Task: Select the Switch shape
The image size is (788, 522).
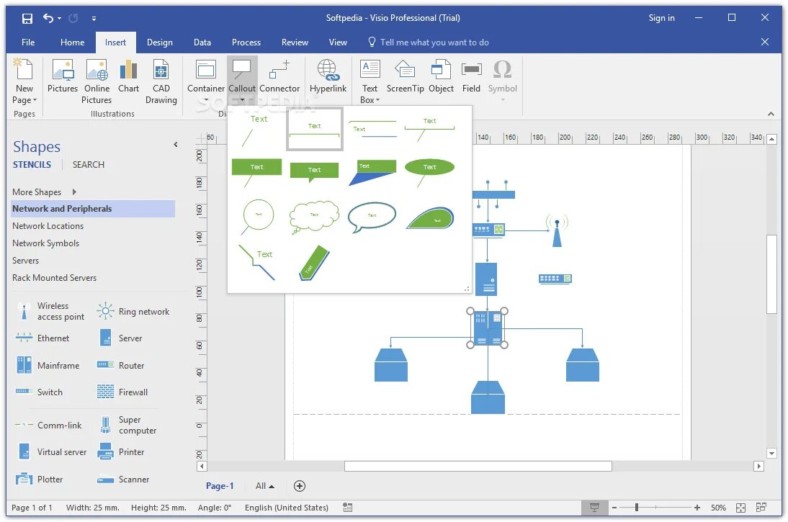Action: pos(39,392)
